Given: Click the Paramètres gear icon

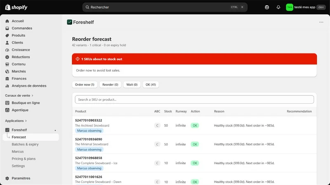Looking at the screenshot, I should coord(7,178).
